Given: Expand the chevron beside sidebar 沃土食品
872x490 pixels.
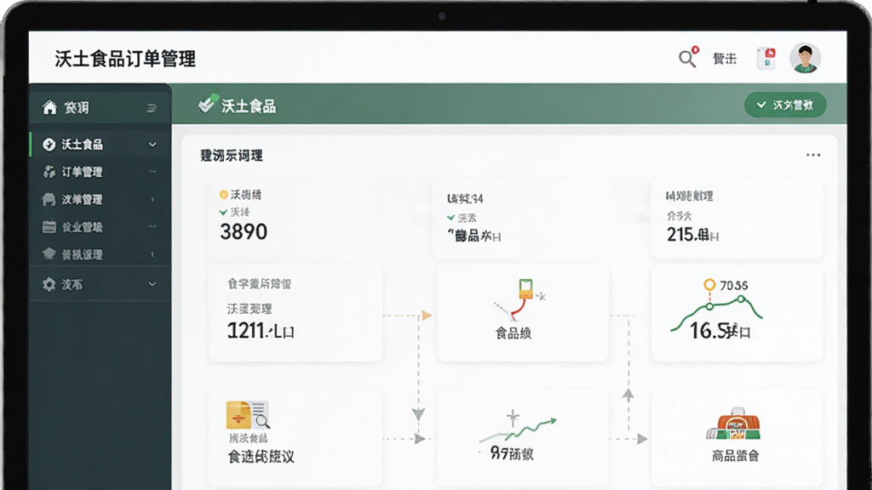Looking at the screenshot, I should click(x=152, y=145).
